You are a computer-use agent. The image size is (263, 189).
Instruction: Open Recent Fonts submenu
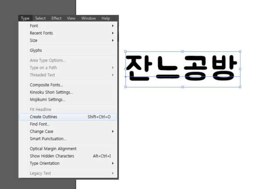68,33
